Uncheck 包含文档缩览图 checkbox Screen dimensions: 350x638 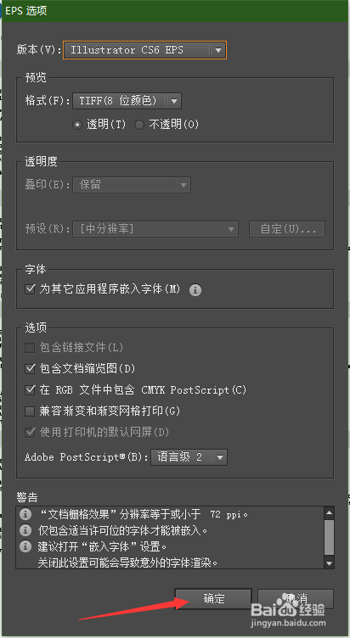pos(30,369)
